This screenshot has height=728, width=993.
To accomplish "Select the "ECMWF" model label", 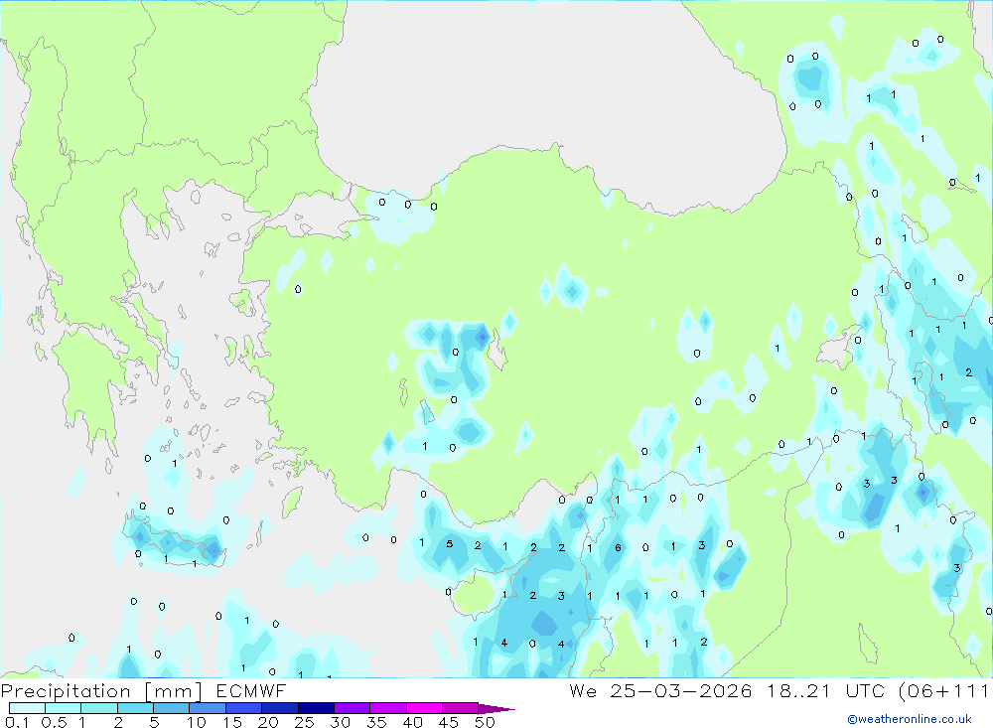I will coord(251,691).
